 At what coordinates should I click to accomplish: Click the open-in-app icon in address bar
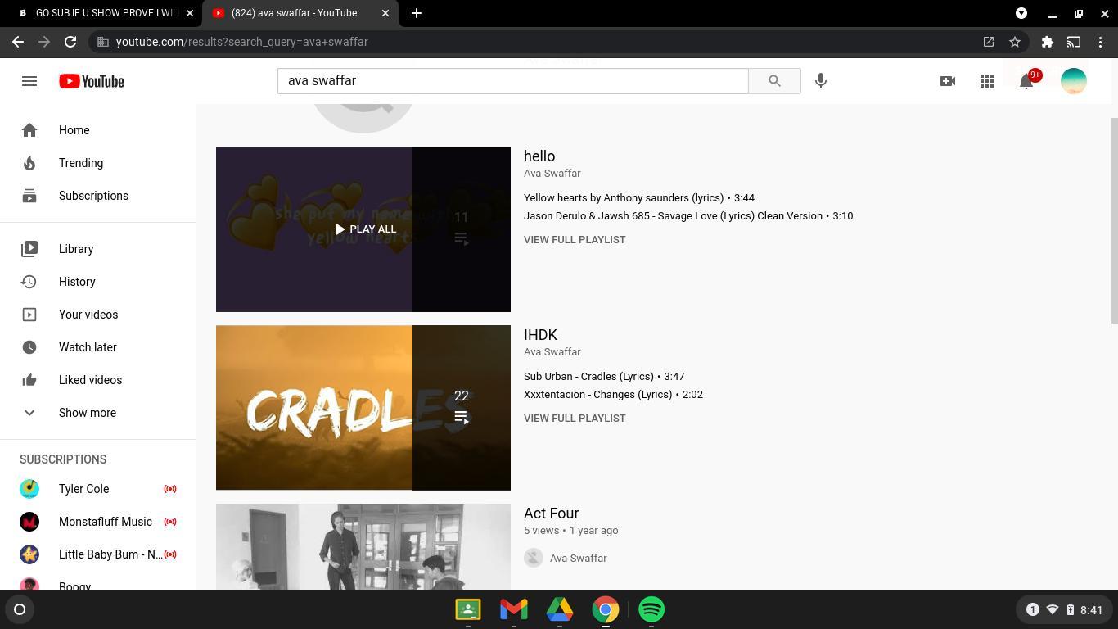pos(989,42)
